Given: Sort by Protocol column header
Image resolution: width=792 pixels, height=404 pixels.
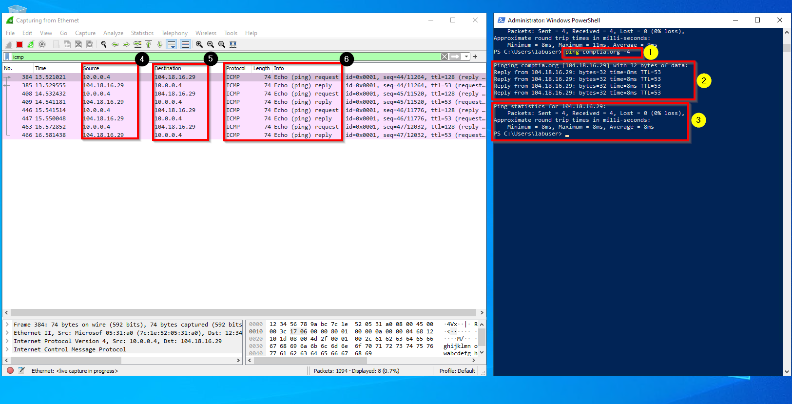Looking at the screenshot, I should click(x=238, y=68).
